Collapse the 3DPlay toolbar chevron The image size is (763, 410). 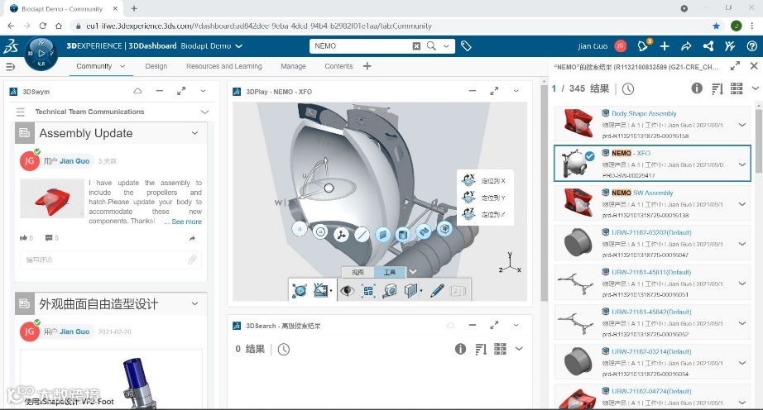[x=413, y=272]
